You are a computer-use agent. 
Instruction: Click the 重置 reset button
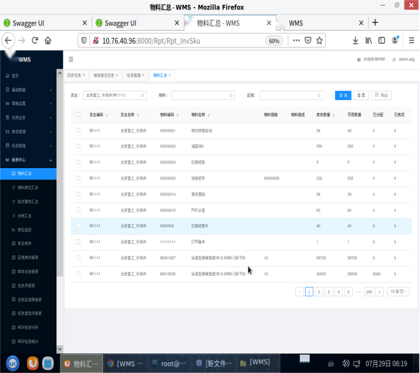click(x=361, y=95)
